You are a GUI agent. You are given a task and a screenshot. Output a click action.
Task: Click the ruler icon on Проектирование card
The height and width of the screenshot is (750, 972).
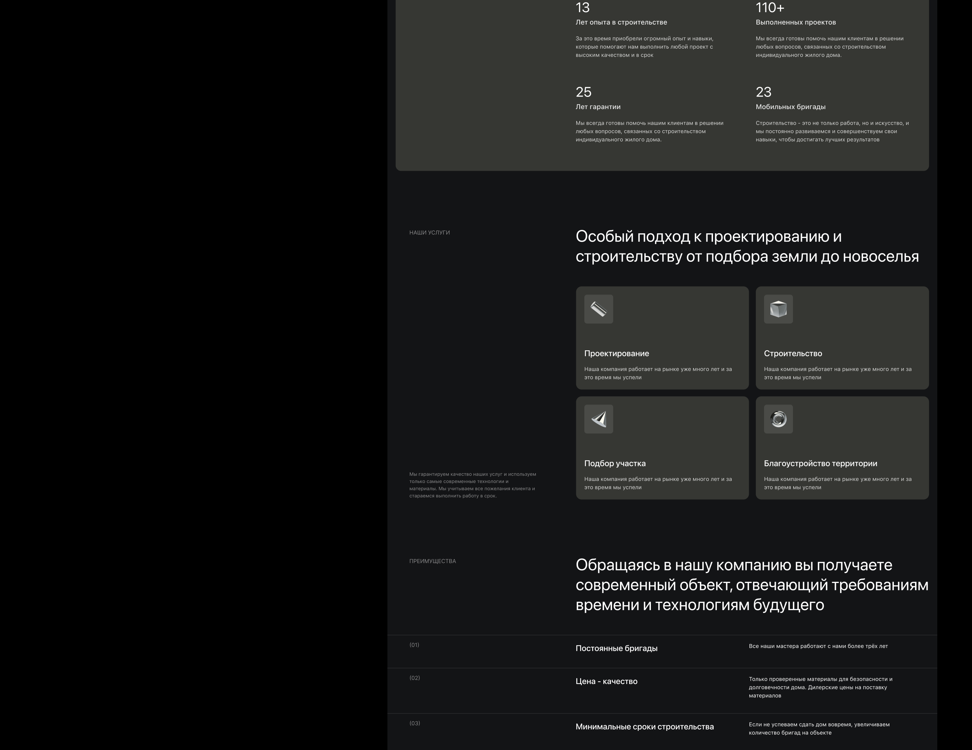[598, 309]
